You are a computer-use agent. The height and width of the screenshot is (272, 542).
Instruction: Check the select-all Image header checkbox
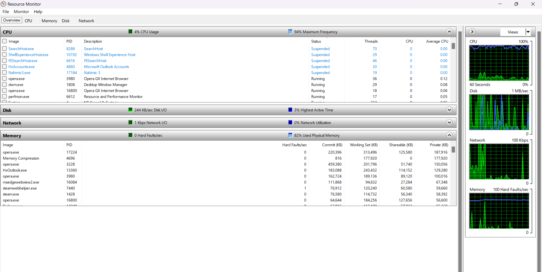coord(5,41)
